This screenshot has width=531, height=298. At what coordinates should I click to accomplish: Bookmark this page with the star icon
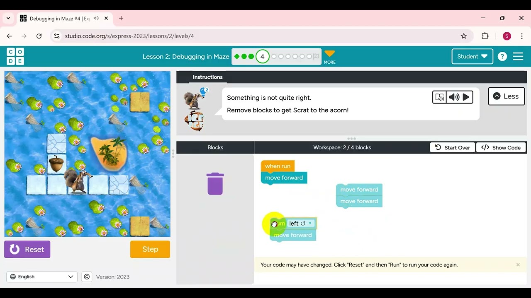tap(464, 36)
